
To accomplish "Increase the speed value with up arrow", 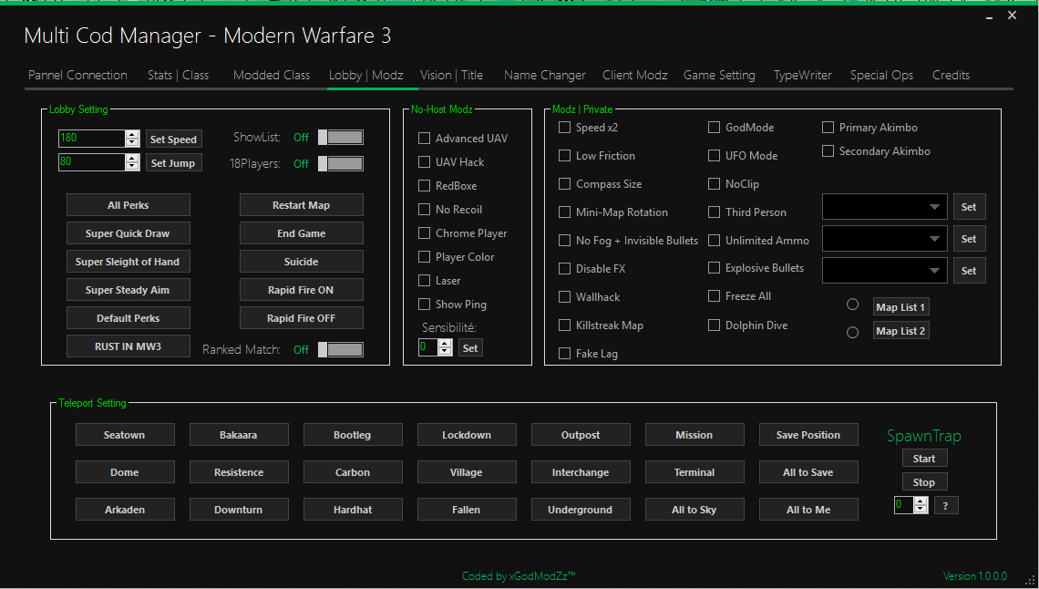I will (132, 135).
